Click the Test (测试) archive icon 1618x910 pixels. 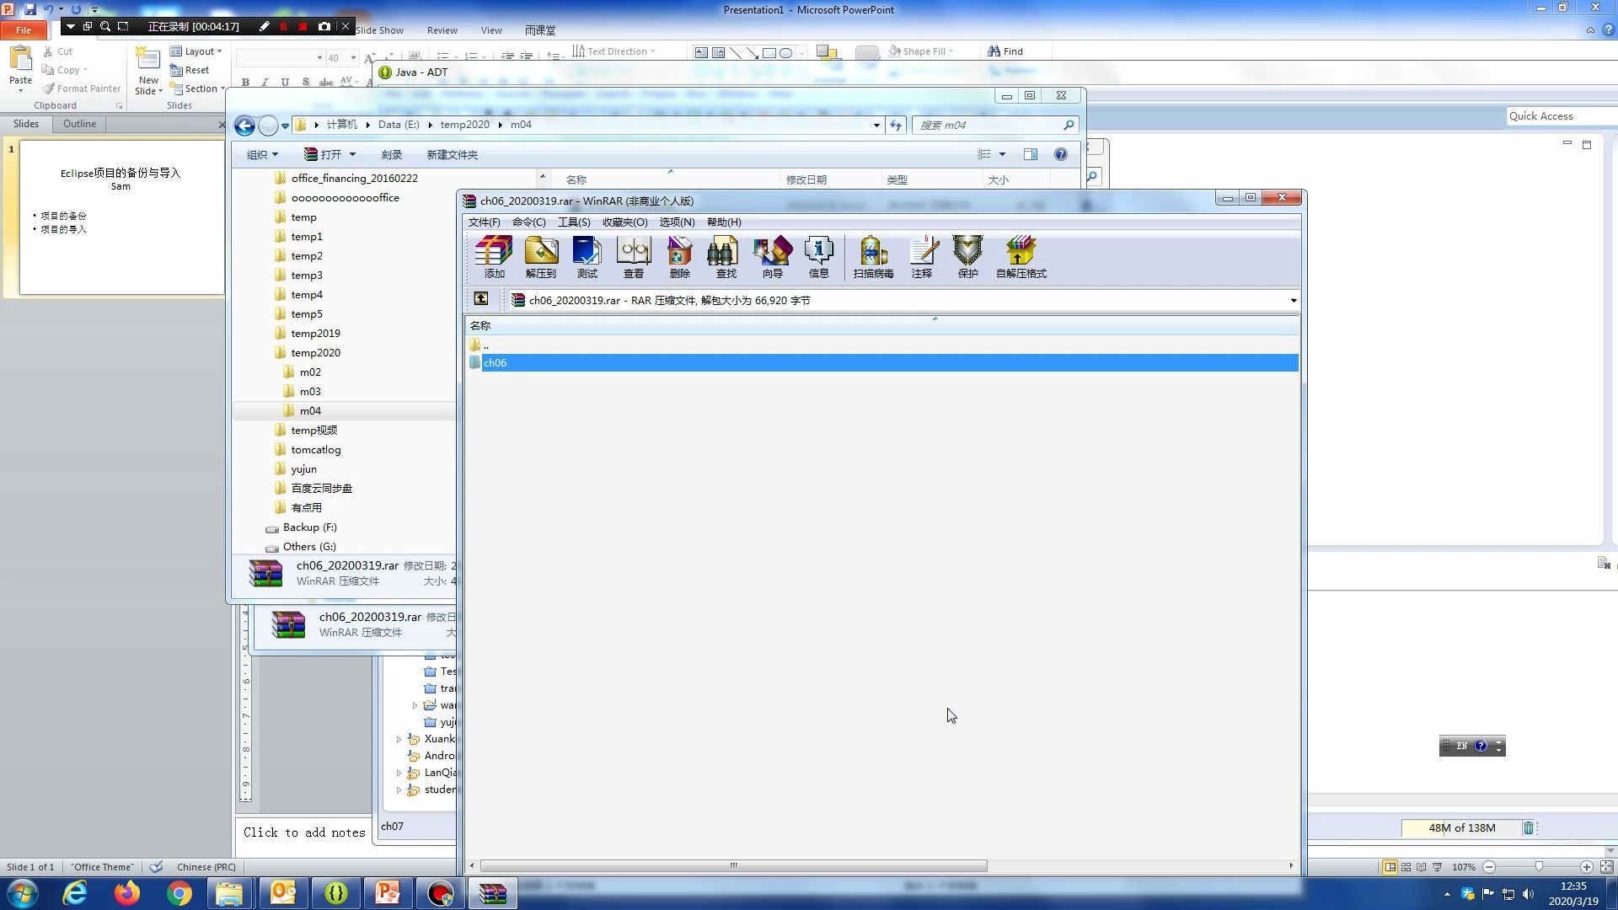[587, 257]
